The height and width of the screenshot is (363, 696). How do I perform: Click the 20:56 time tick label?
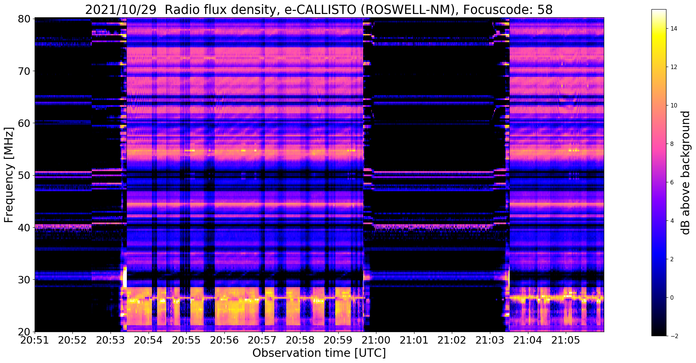pos(224,340)
